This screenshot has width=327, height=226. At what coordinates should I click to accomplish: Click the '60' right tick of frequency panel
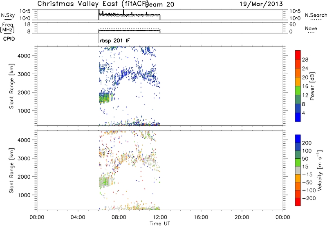(292, 24)
